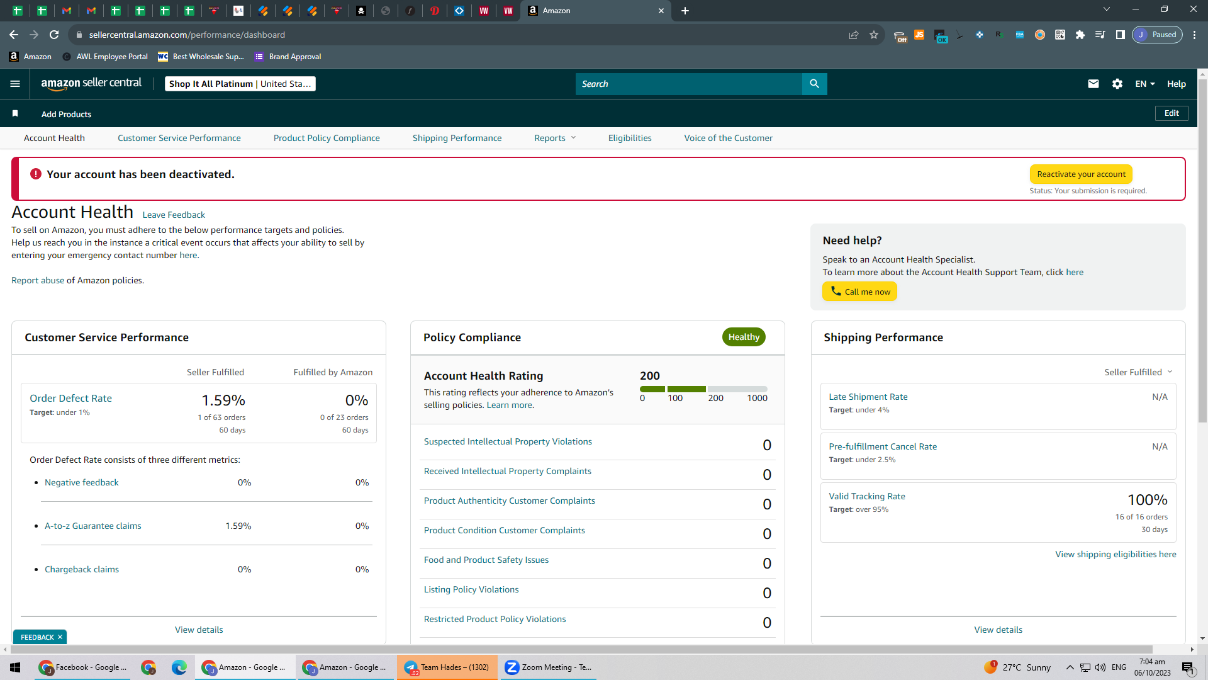Open a new browser tab with plus icon
This screenshot has width=1208, height=680.
pos(685,11)
